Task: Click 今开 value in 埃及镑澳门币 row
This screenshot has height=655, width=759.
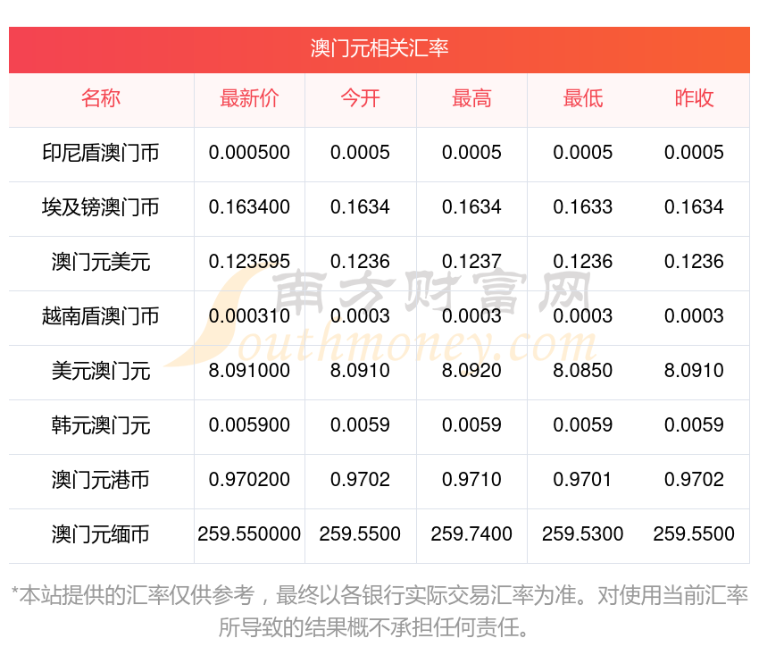Action: pos(360,207)
